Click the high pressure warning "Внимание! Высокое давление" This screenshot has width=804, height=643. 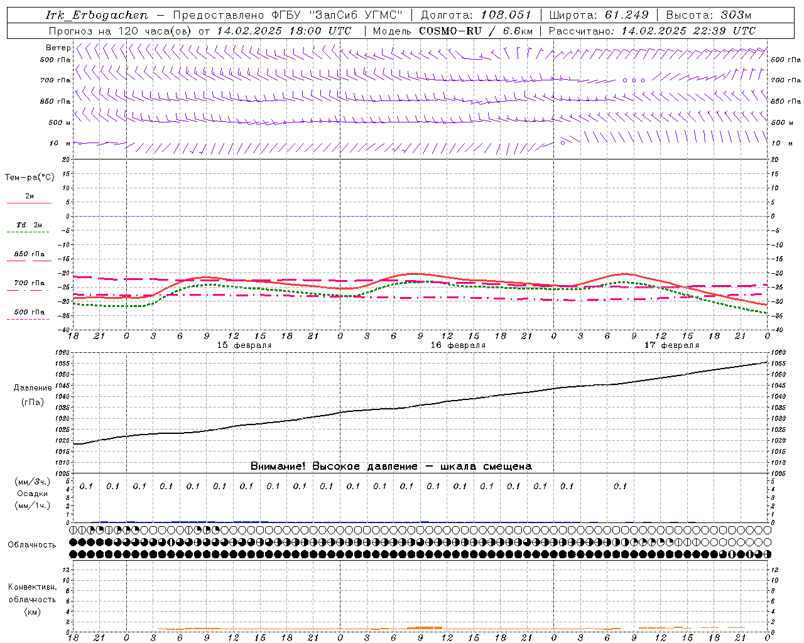334,467
